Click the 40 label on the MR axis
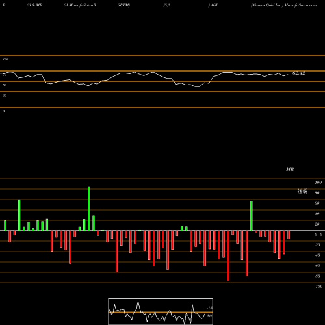325x325 pixels. coord(317,214)
